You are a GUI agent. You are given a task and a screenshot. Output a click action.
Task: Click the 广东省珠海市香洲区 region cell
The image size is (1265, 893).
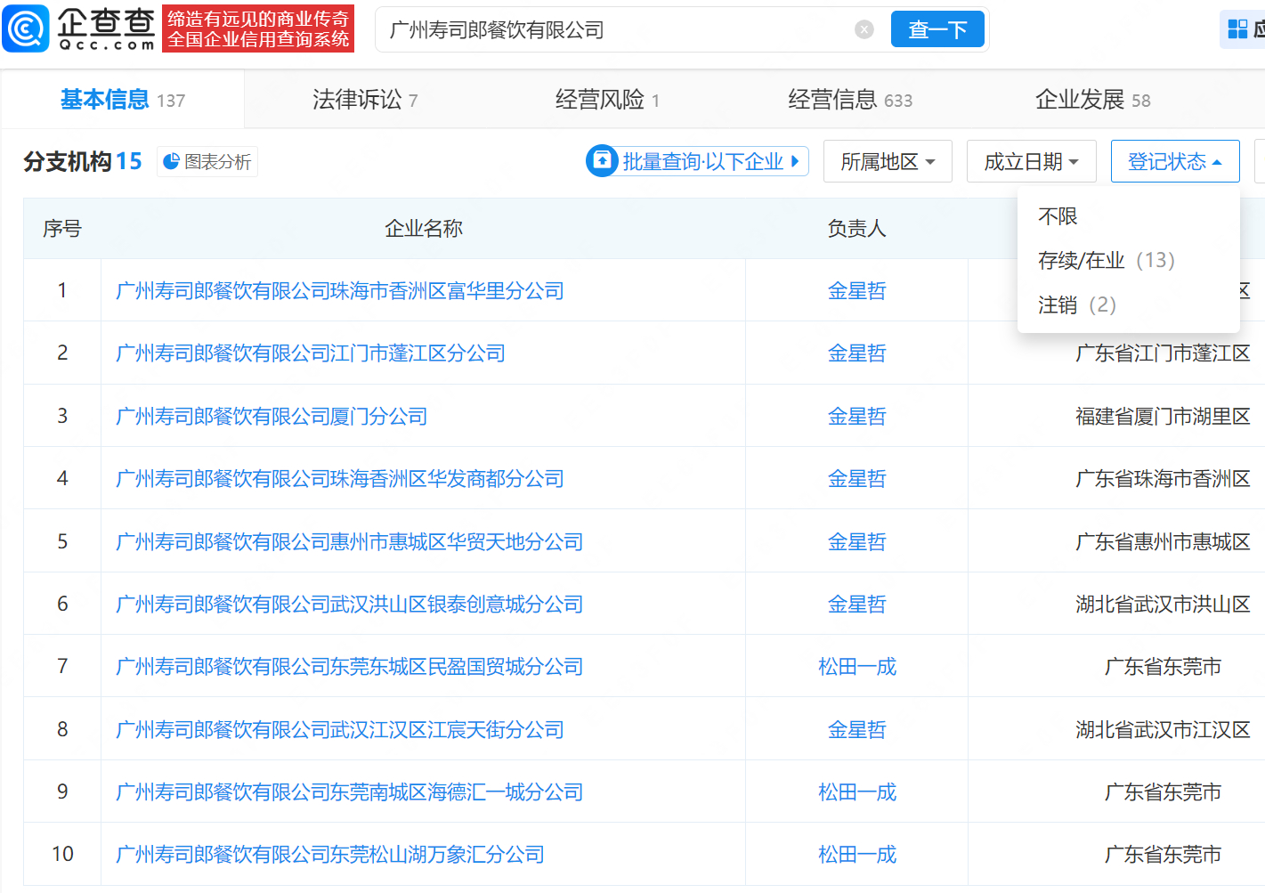pyautogui.click(x=1163, y=479)
